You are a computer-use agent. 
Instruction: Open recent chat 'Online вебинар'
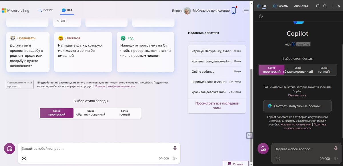coord(216,71)
